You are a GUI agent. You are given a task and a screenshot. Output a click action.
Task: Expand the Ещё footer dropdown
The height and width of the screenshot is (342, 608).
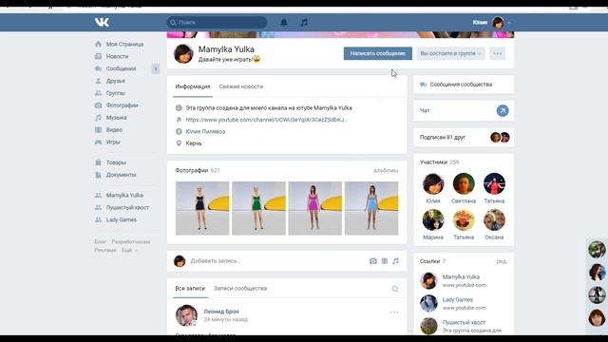click(129, 250)
